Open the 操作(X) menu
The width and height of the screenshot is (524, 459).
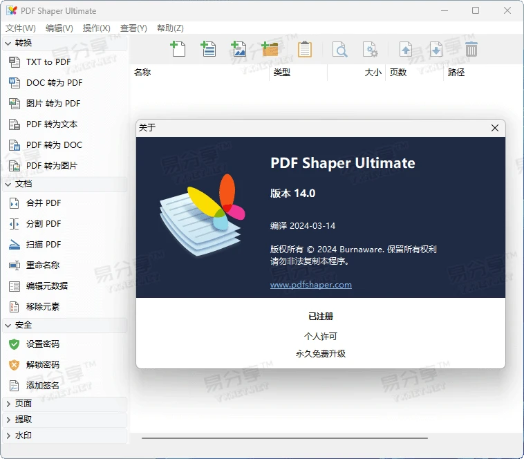point(97,28)
